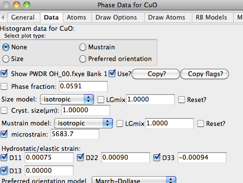Viewport: 243px width, 183px height.
Task: Uncheck the microstrain refinement checkbox
Action: 4,134
